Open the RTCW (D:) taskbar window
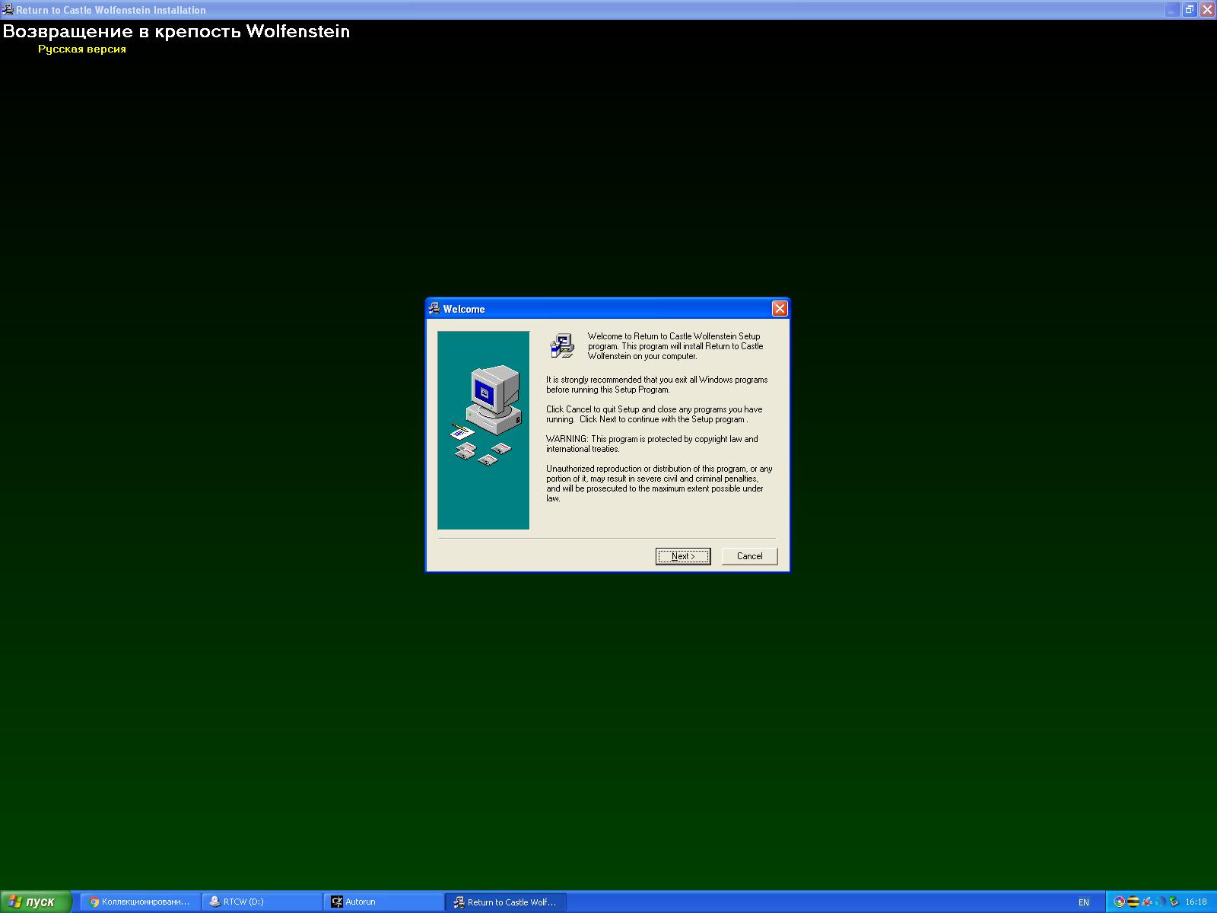 click(262, 902)
